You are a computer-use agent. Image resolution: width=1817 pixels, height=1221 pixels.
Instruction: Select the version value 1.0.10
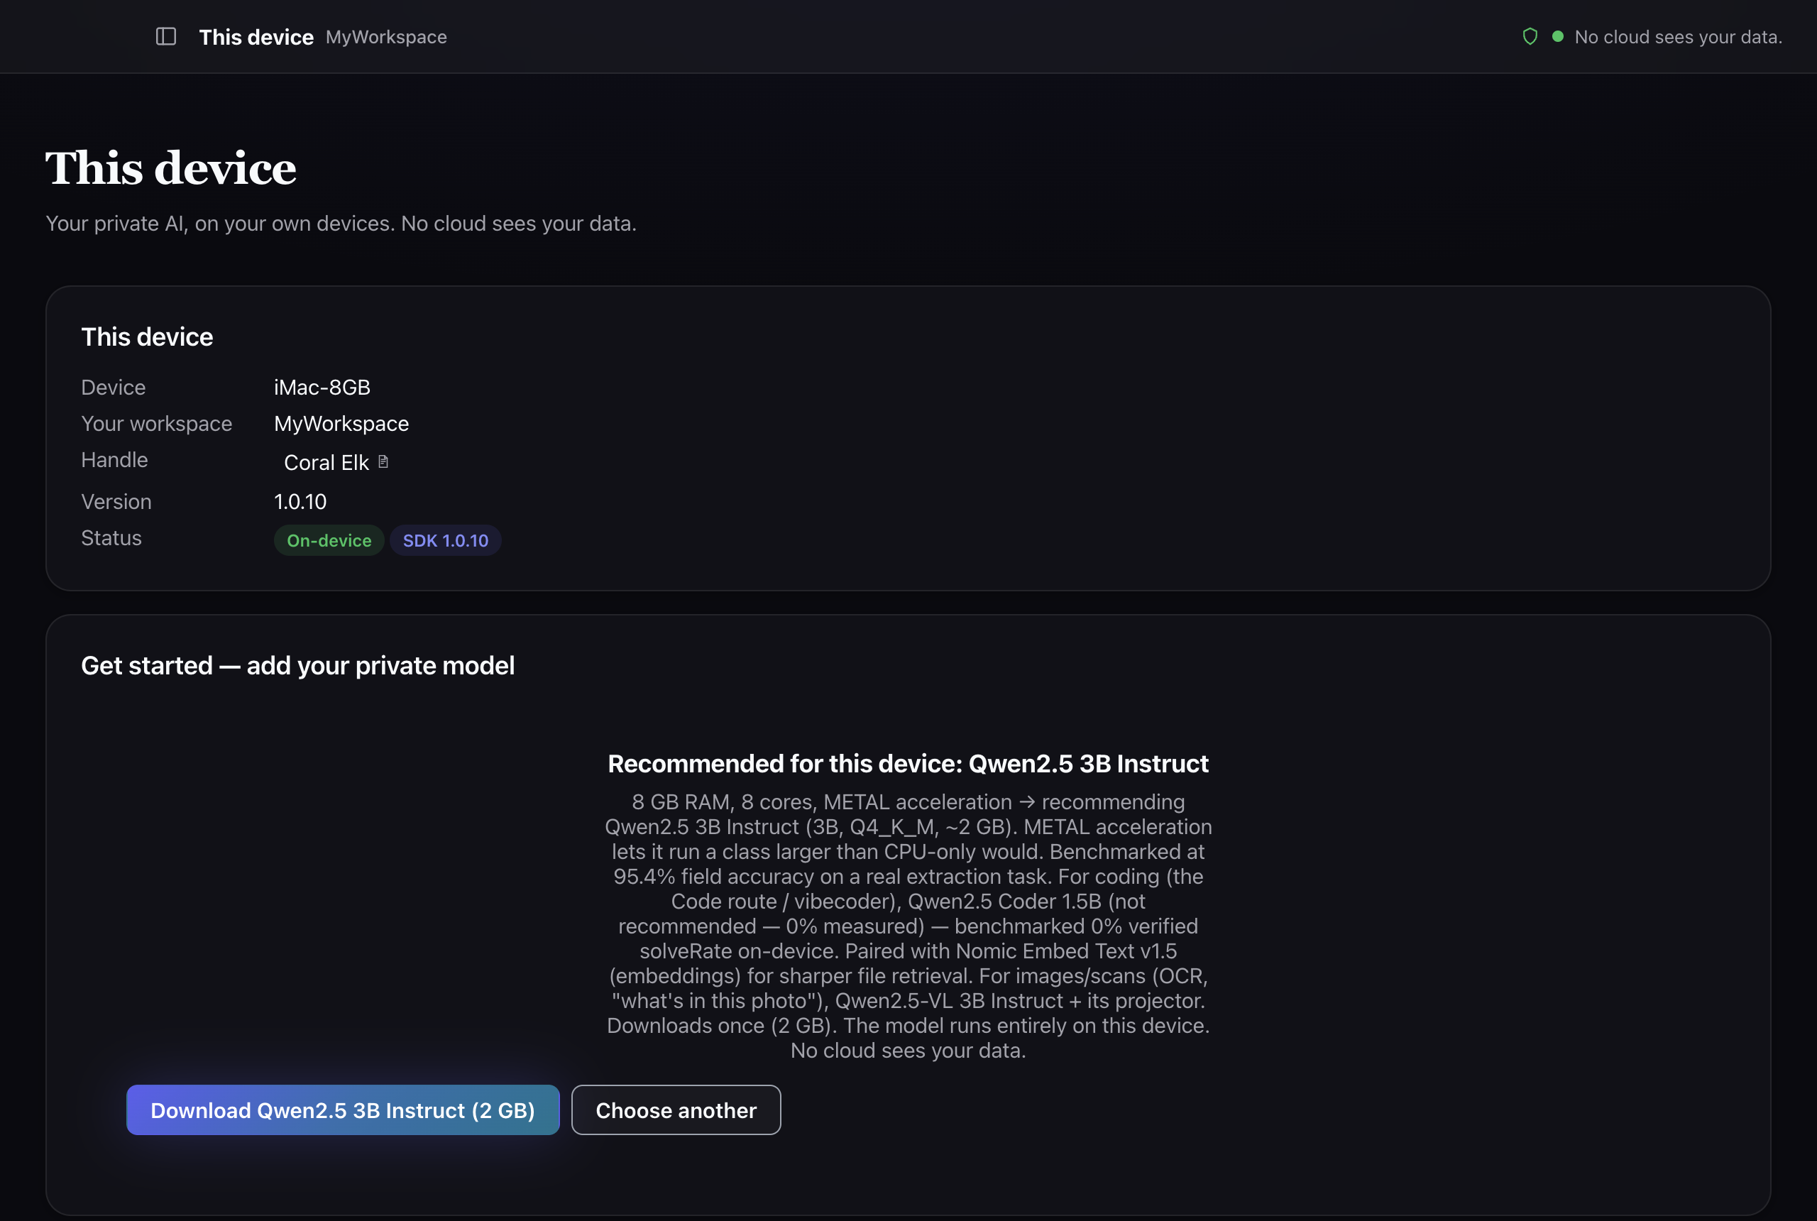pyautogui.click(x=300, y=501)
